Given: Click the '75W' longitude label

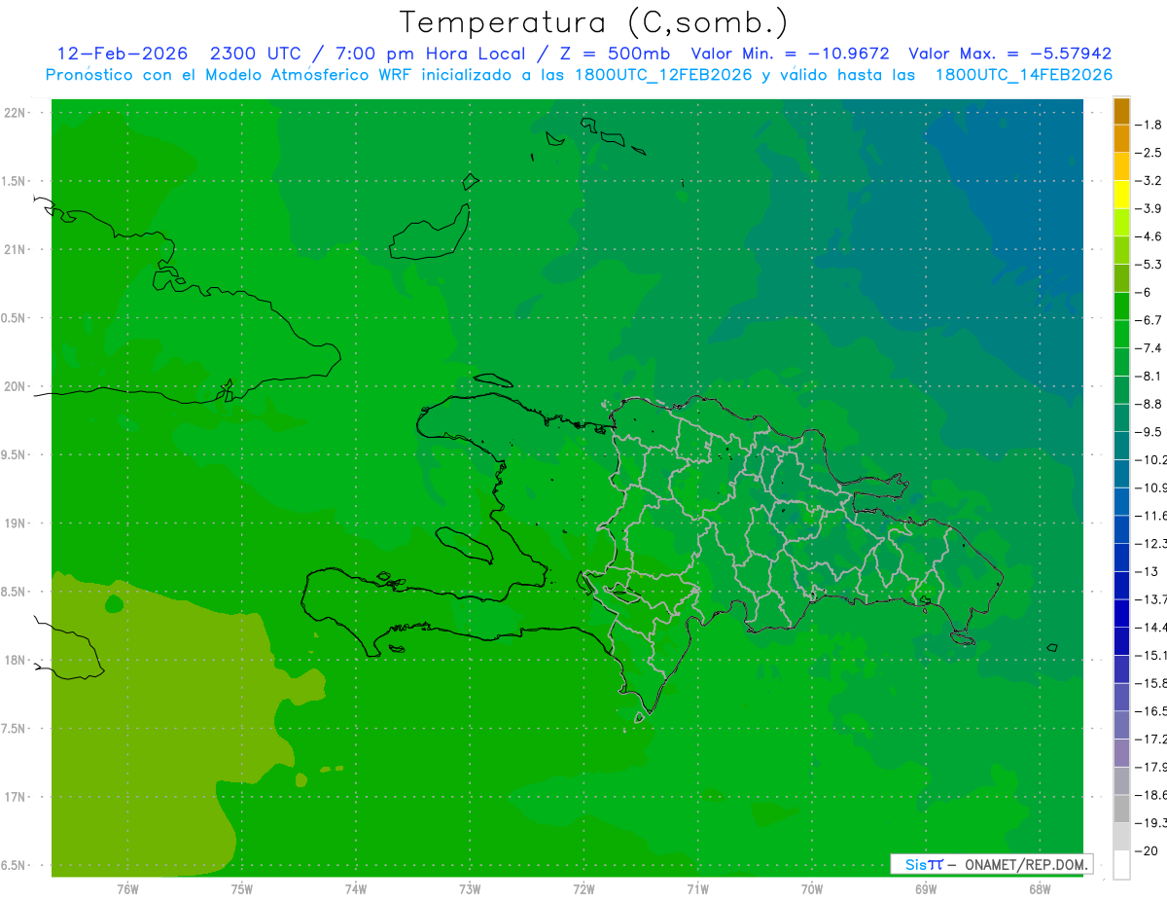Looking at the screenshot, I should tap(242, 889).
